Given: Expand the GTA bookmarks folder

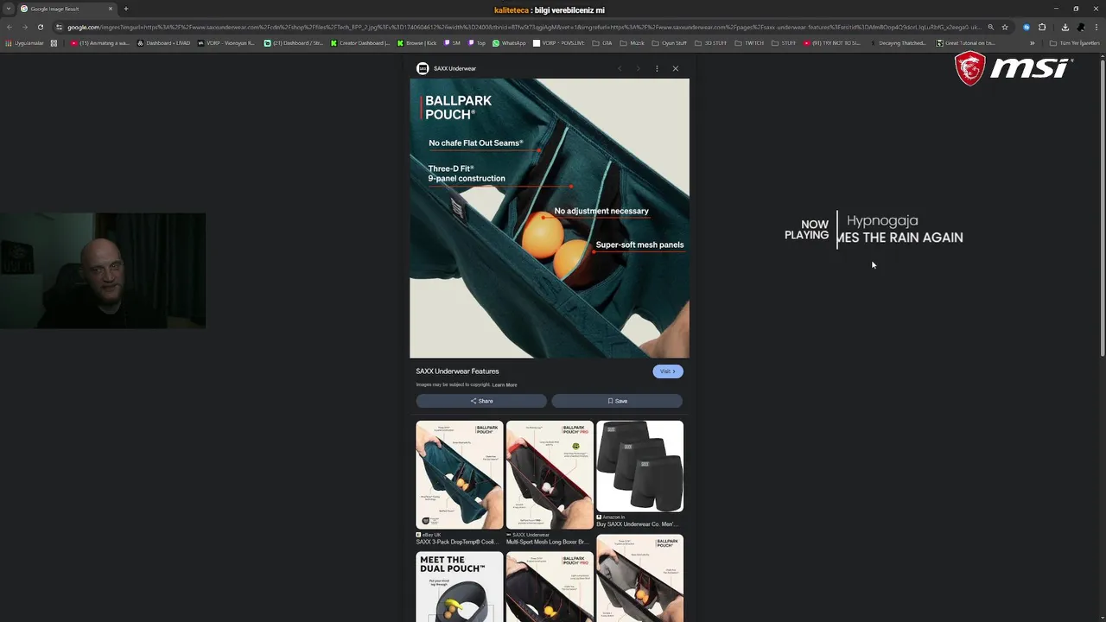Looking at the screenshot, I should click(x=603, y=43).
